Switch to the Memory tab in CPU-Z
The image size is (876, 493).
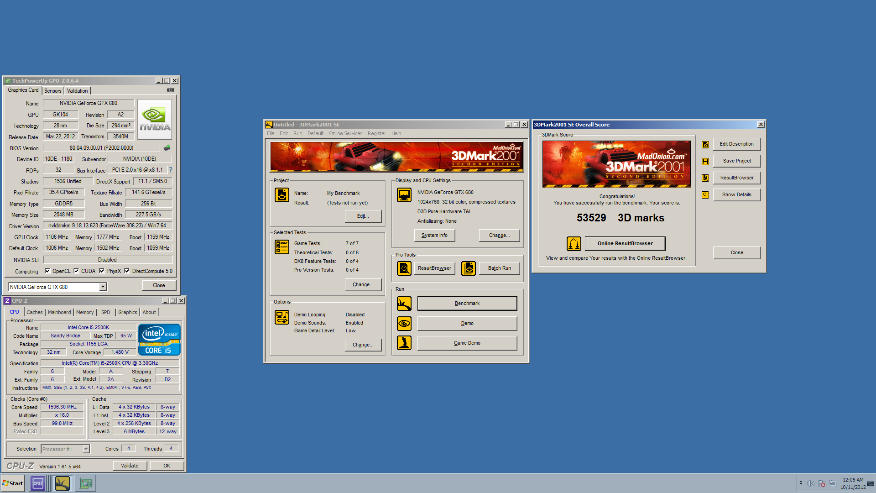tap(85, 312)
